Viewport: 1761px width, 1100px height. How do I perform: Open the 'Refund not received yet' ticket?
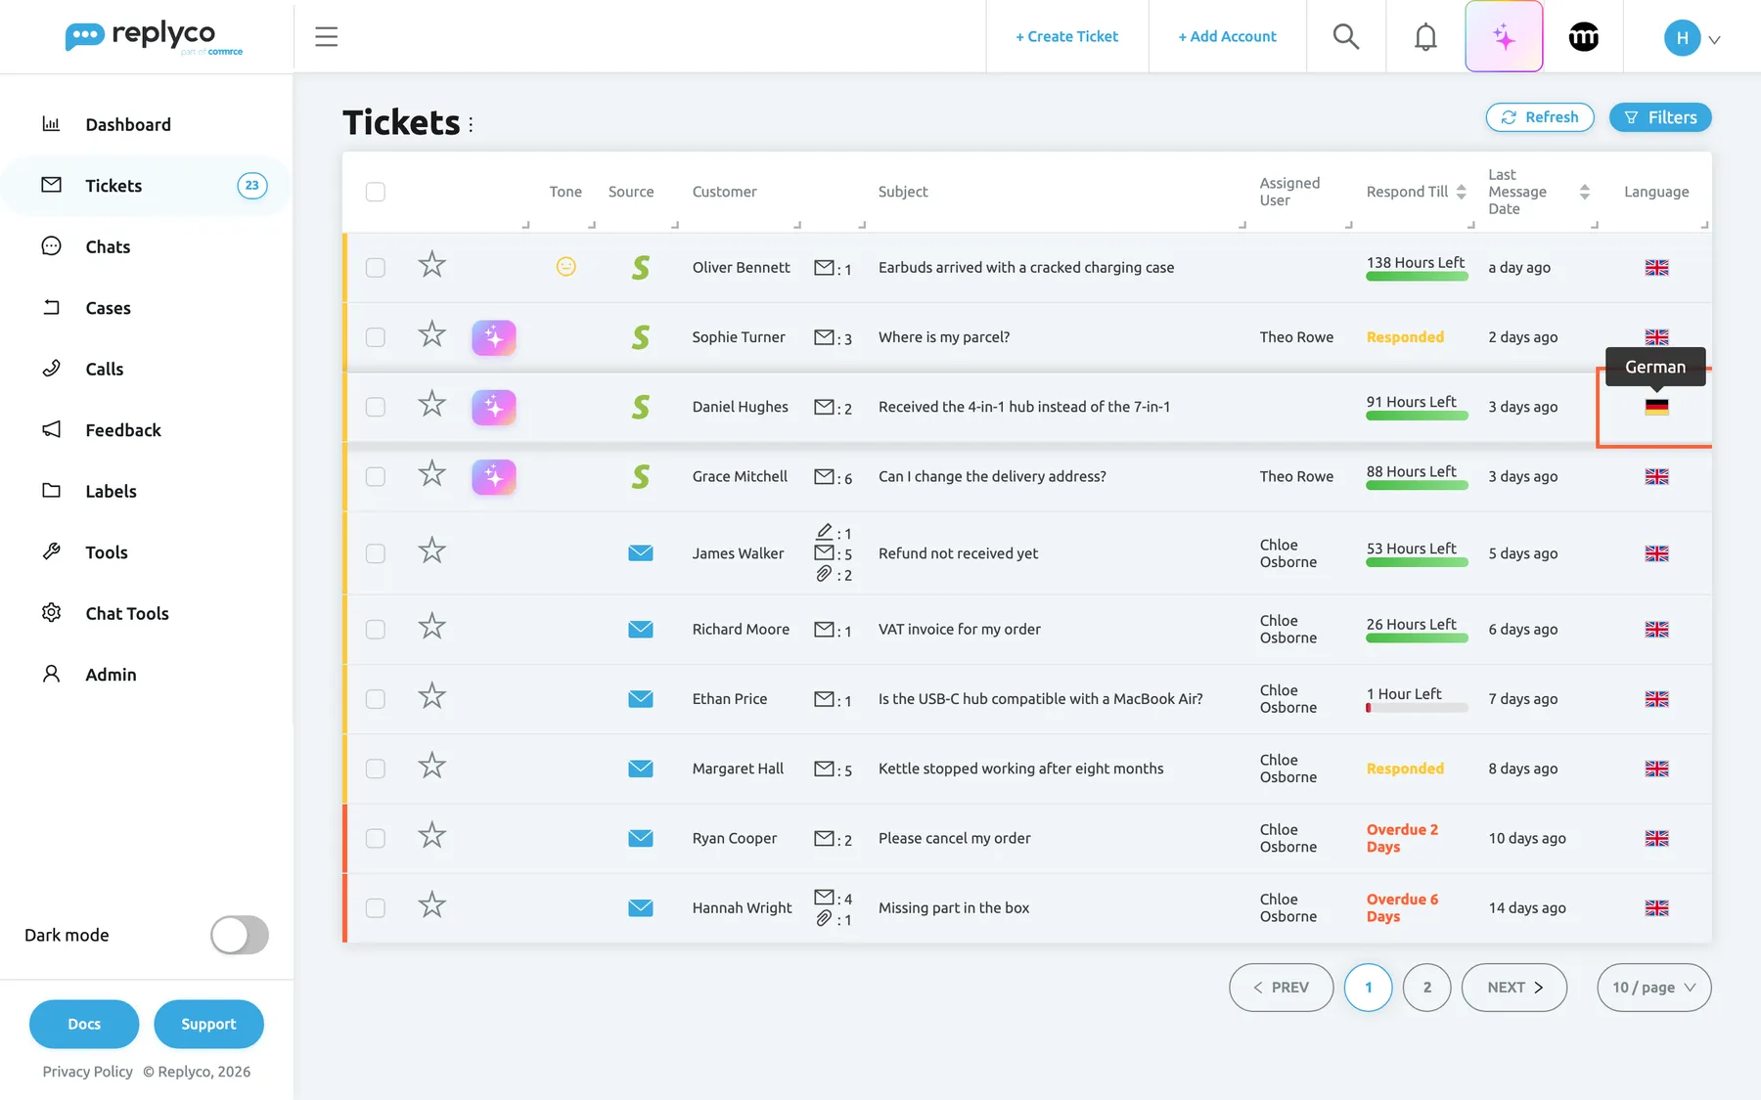pyautogui.click(x=958, y=553)
